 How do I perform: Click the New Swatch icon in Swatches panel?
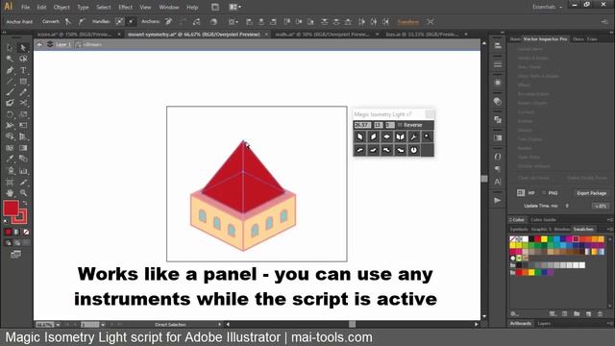588,314
